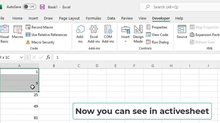The width and height of the screenshot is (220, 123).
Task: Open the XML Source pane
Action: 182,32
